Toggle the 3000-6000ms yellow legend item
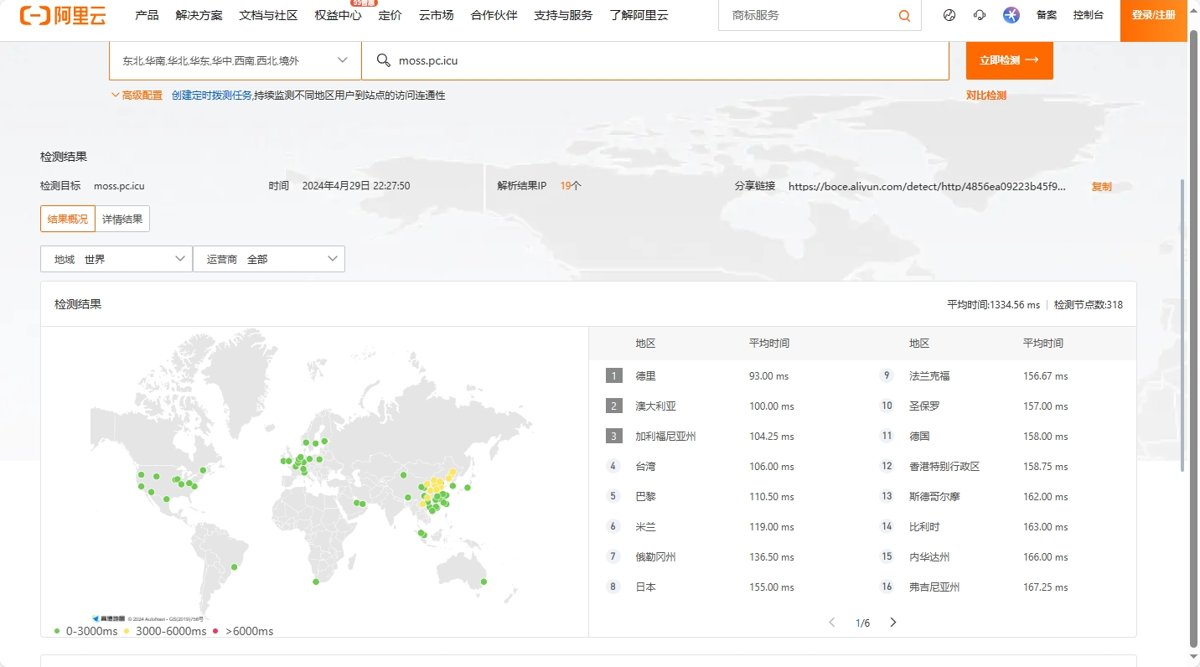 pyautogui.click(x=165, y=631)
